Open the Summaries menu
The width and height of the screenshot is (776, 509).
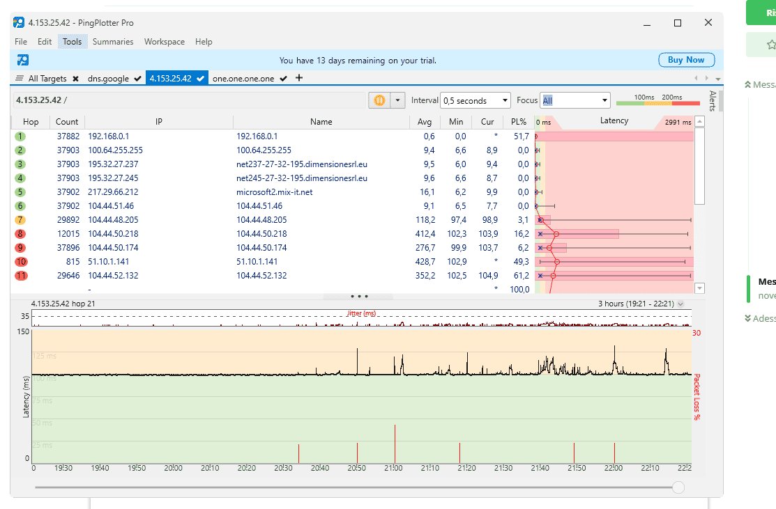pos(112,42)
